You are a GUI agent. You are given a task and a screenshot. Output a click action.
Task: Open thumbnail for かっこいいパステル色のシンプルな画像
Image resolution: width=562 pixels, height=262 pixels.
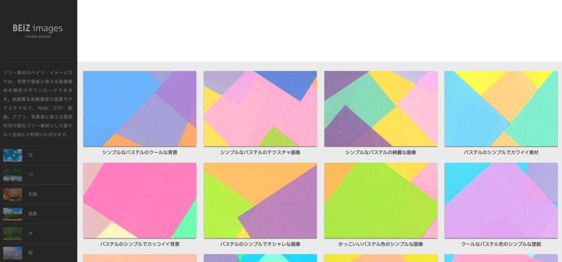[x=381, y=201]
